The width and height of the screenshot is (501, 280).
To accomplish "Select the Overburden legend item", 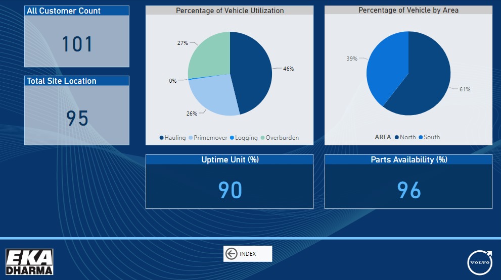I will point(280,138).
